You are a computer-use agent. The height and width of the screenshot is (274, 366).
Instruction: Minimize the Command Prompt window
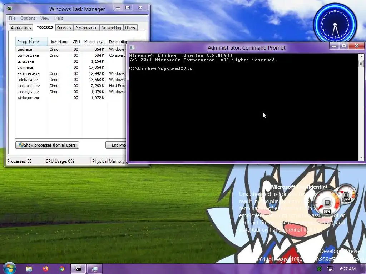click(334, 46)
